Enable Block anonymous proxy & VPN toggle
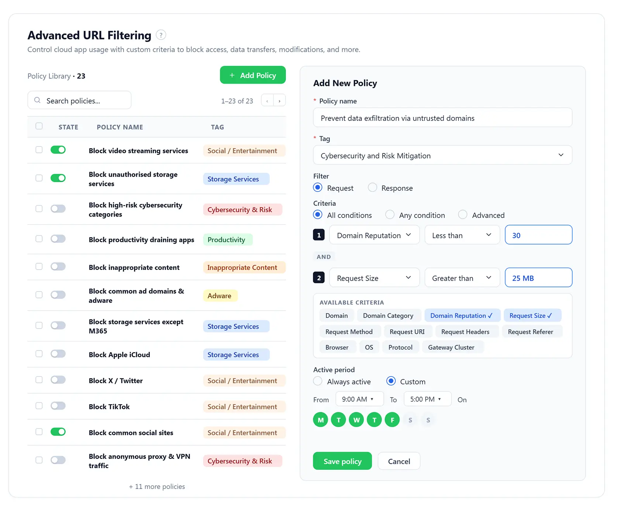Screen dimensions: 617x510 click(58, 460)
